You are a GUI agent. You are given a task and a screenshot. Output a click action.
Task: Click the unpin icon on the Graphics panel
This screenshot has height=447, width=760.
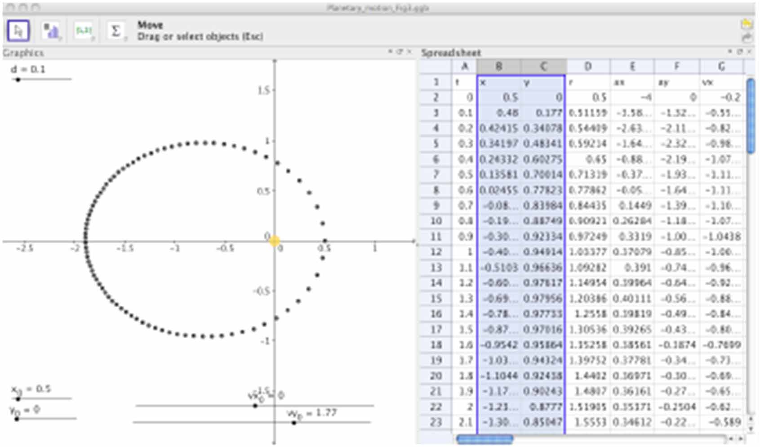pyautogui.click(x=399, y=52)
